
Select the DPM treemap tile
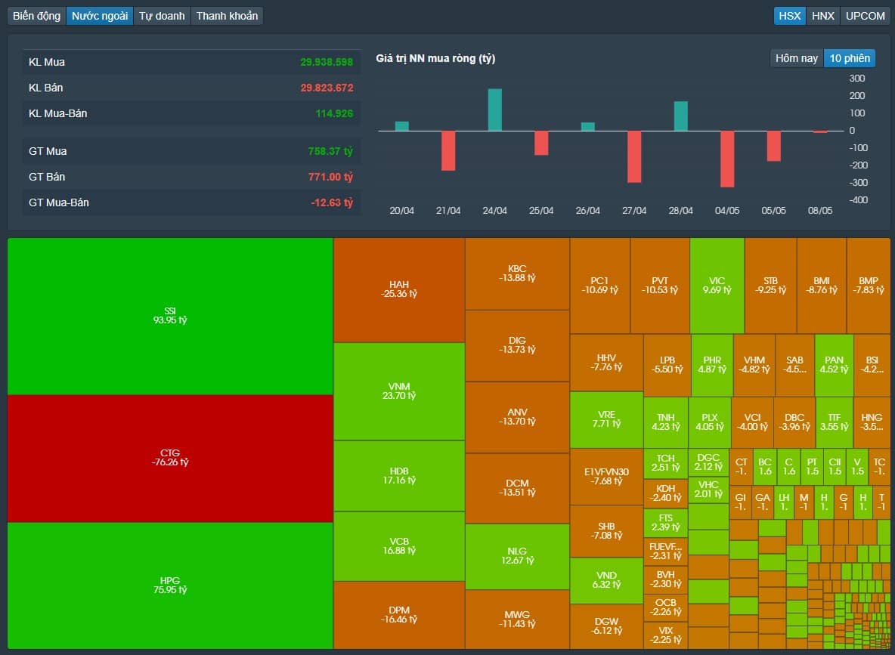tap(399, 615)
